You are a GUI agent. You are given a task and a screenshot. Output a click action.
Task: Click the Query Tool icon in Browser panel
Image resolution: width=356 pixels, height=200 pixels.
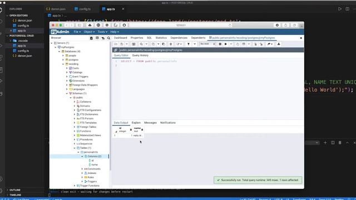pos(91,38)
